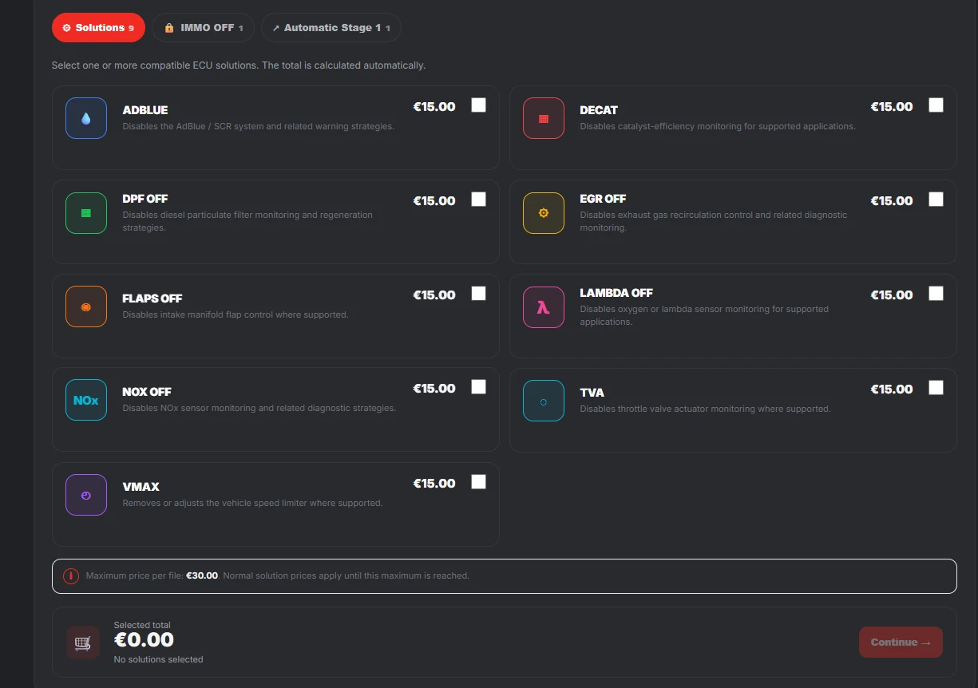Tick the NOX OFF checkbox
This screenshot has width=978, height=688.
[478, 387]
